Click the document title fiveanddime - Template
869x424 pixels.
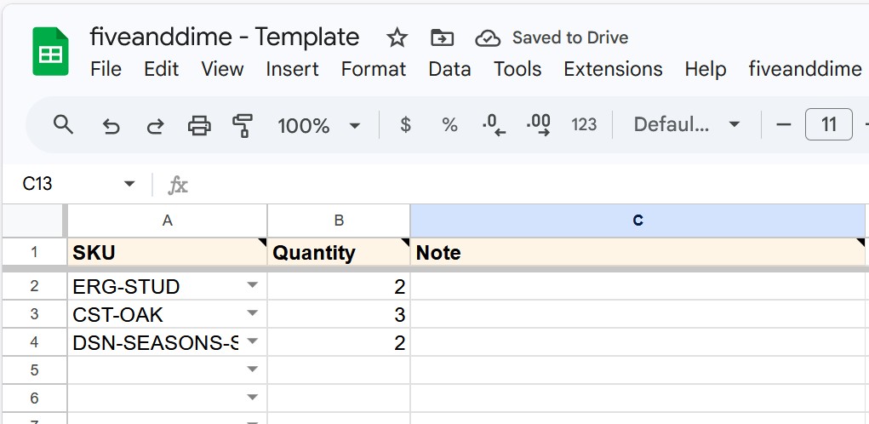[x=225, y=37]
